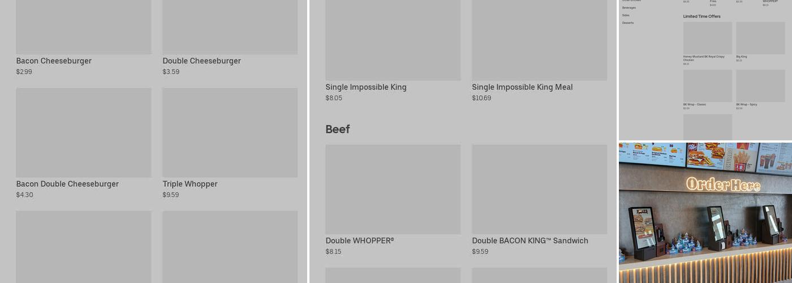Open the Triple Whopper item image
The width and height of the screenshot is (792, 283).
pyautogui.click(x=230, y=132)
